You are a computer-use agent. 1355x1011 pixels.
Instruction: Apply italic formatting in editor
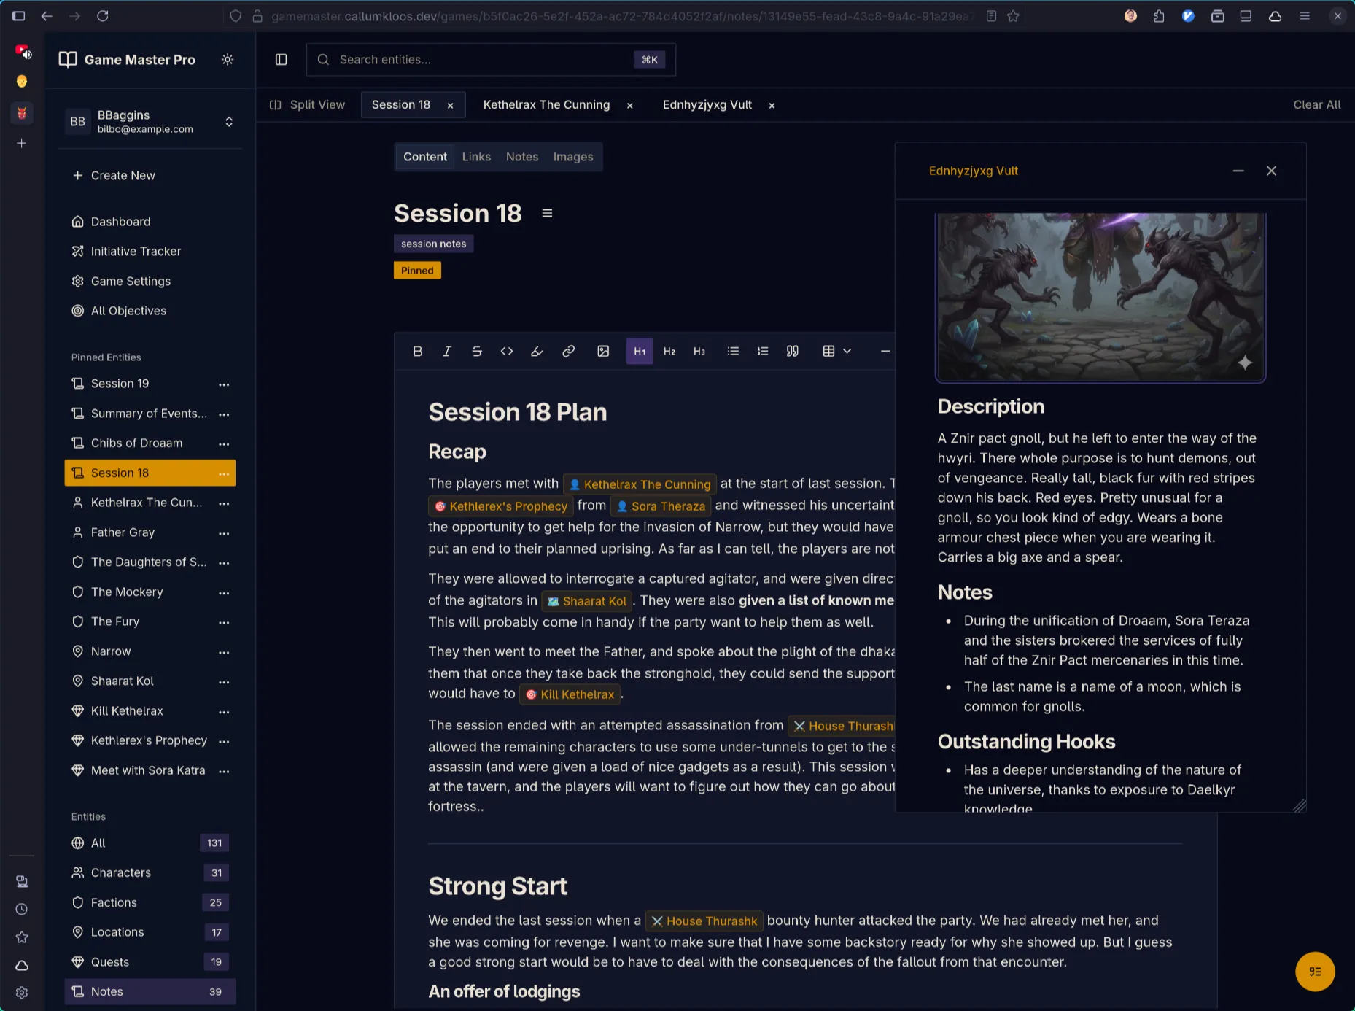[447, 352]
